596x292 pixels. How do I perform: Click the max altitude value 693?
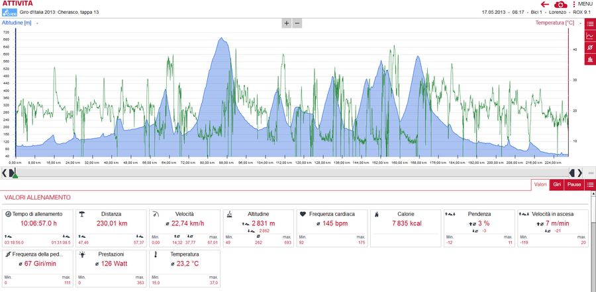(288, 242)
